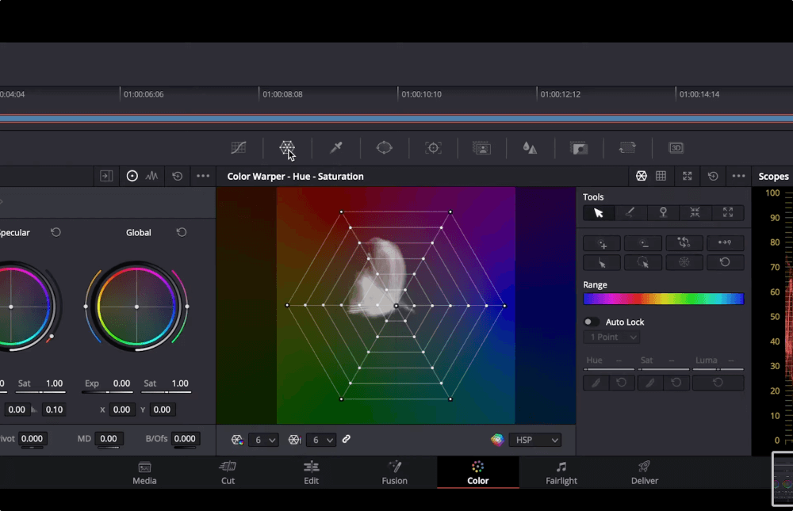The height and width of the screenshot is (511, 793).
Task: Select the Pull Points tool
Action: pos(695,213)
